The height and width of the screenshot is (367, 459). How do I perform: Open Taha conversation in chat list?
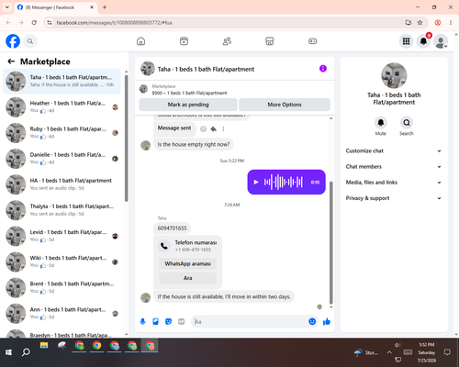pyautogui.click(x=62, y=82)
